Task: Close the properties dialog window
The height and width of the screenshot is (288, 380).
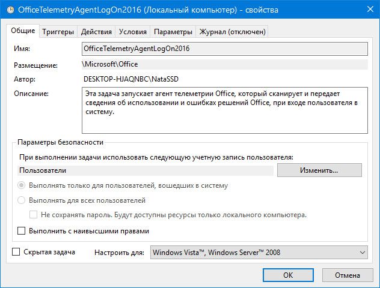Action: pyautogui.click(x=370, y=9)
